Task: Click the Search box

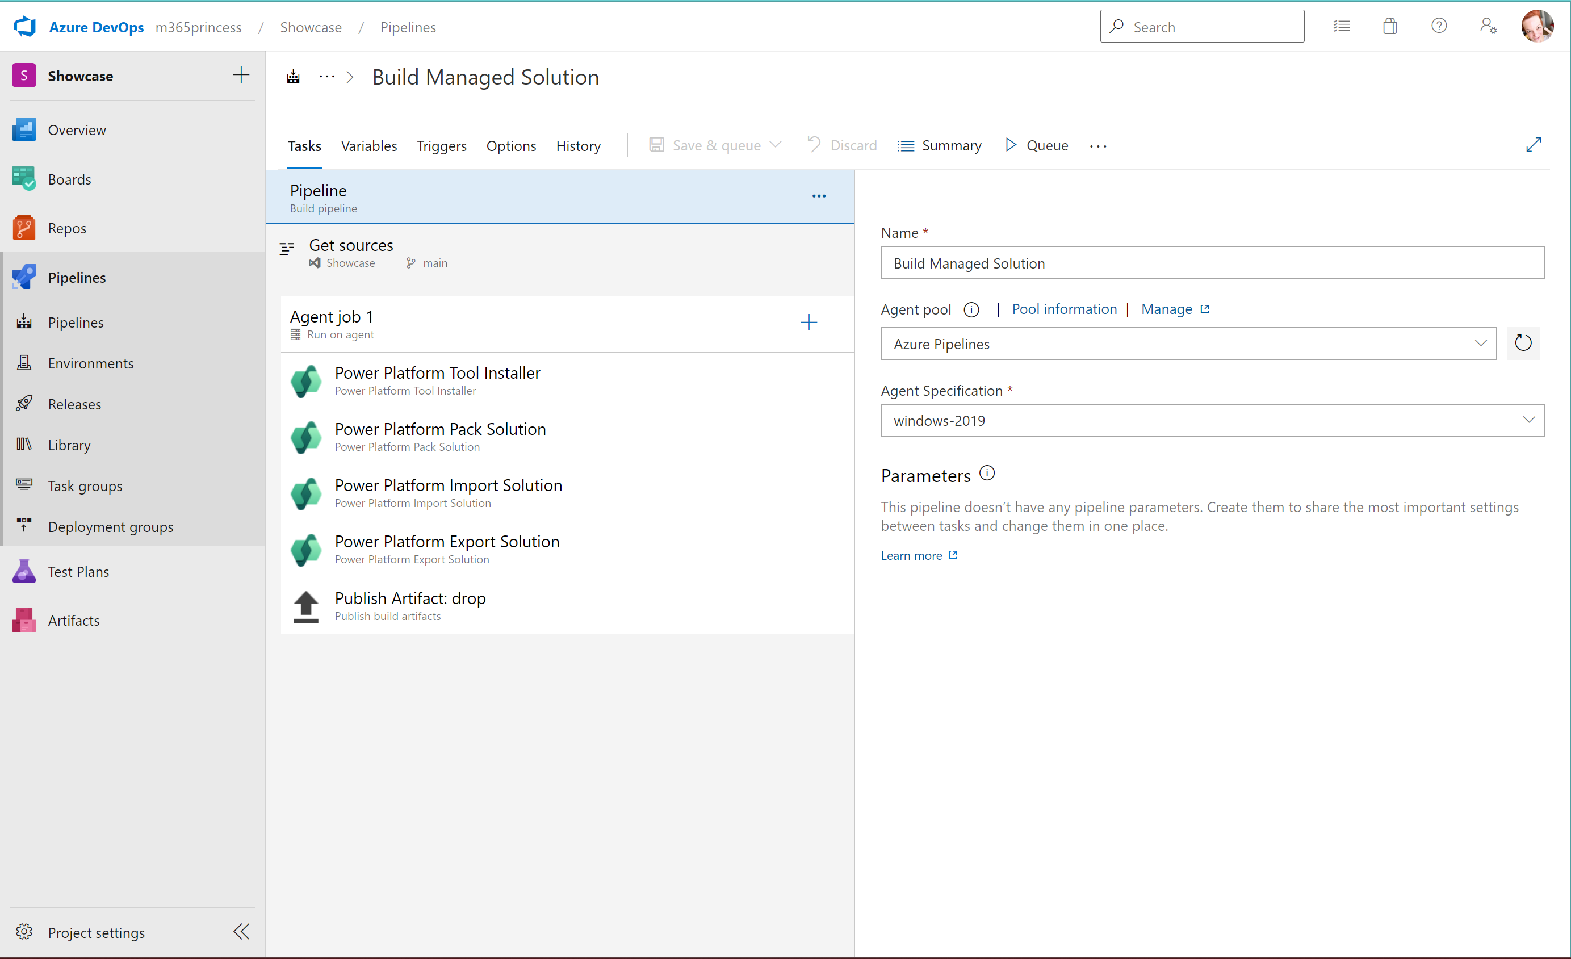Action: coord(1202,26)
